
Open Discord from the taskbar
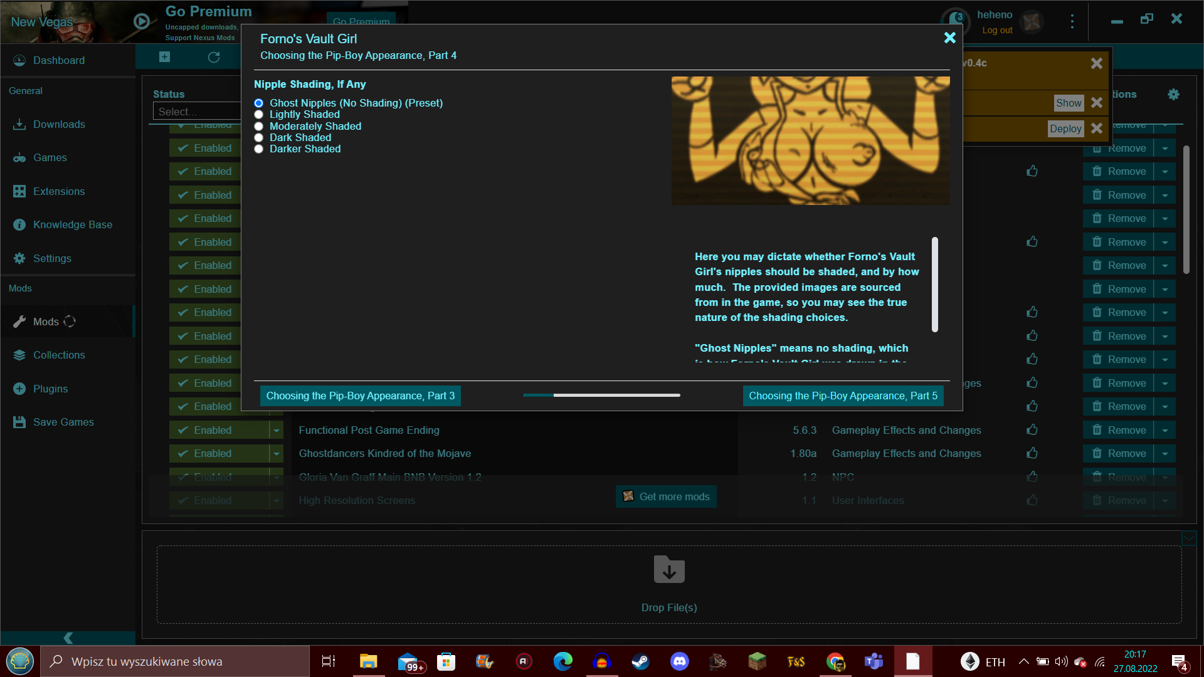point(679,661)
